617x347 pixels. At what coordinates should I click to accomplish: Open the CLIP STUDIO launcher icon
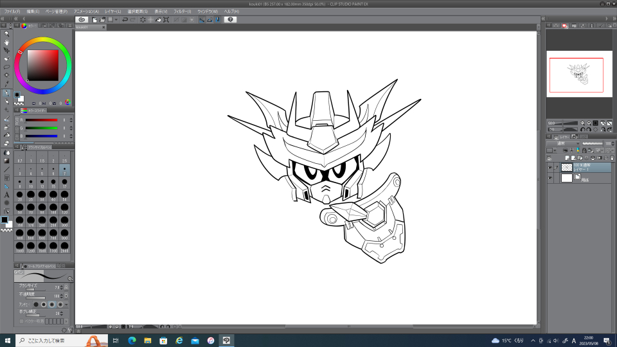[x=82, y=19]
